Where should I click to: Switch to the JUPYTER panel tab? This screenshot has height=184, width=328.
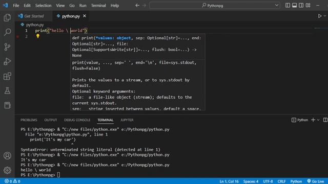coord(127,120)
